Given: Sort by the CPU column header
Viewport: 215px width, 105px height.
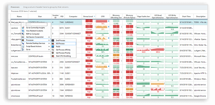Looking at the screenshot, I should click(x=103, y=16).
